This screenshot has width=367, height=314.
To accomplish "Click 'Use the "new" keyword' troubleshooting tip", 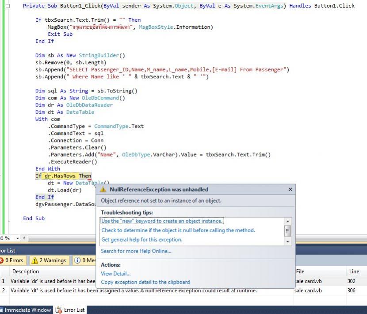I will (162, 221).
